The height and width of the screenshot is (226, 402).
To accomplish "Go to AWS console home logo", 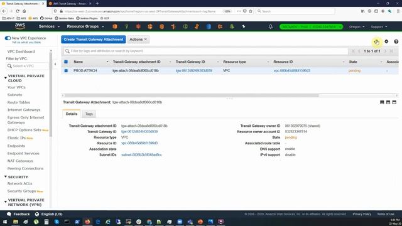I will tap(19, 26).
